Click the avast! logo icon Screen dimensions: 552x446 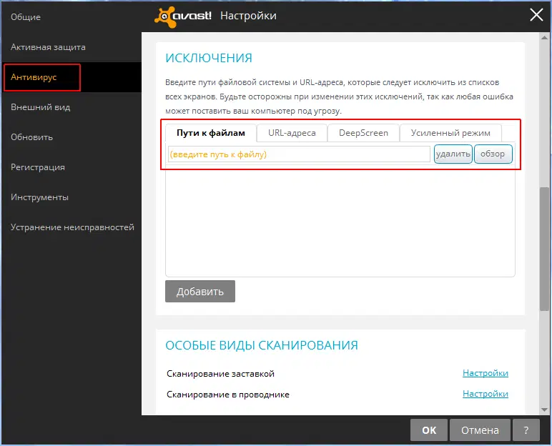tap(183, 16)
